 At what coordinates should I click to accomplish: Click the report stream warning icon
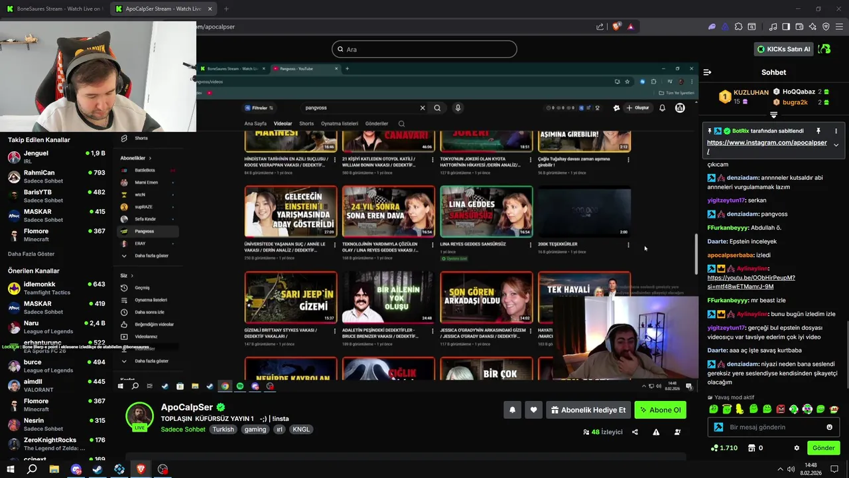point(656,432)
